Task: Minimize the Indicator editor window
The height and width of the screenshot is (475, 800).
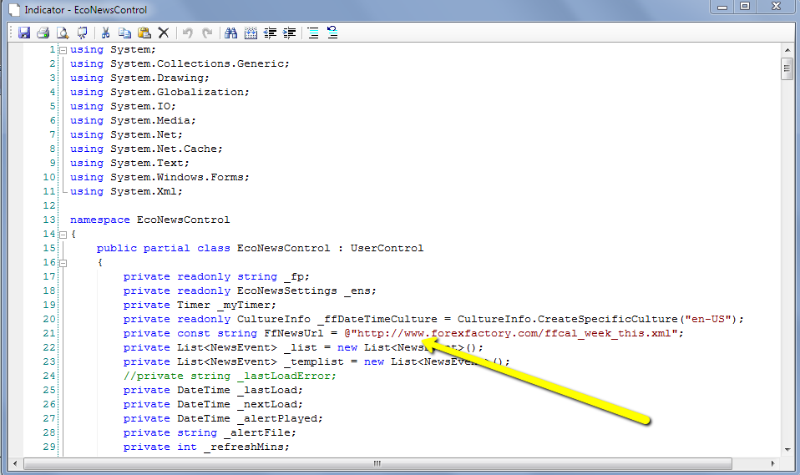Action: tap(722, 7)
